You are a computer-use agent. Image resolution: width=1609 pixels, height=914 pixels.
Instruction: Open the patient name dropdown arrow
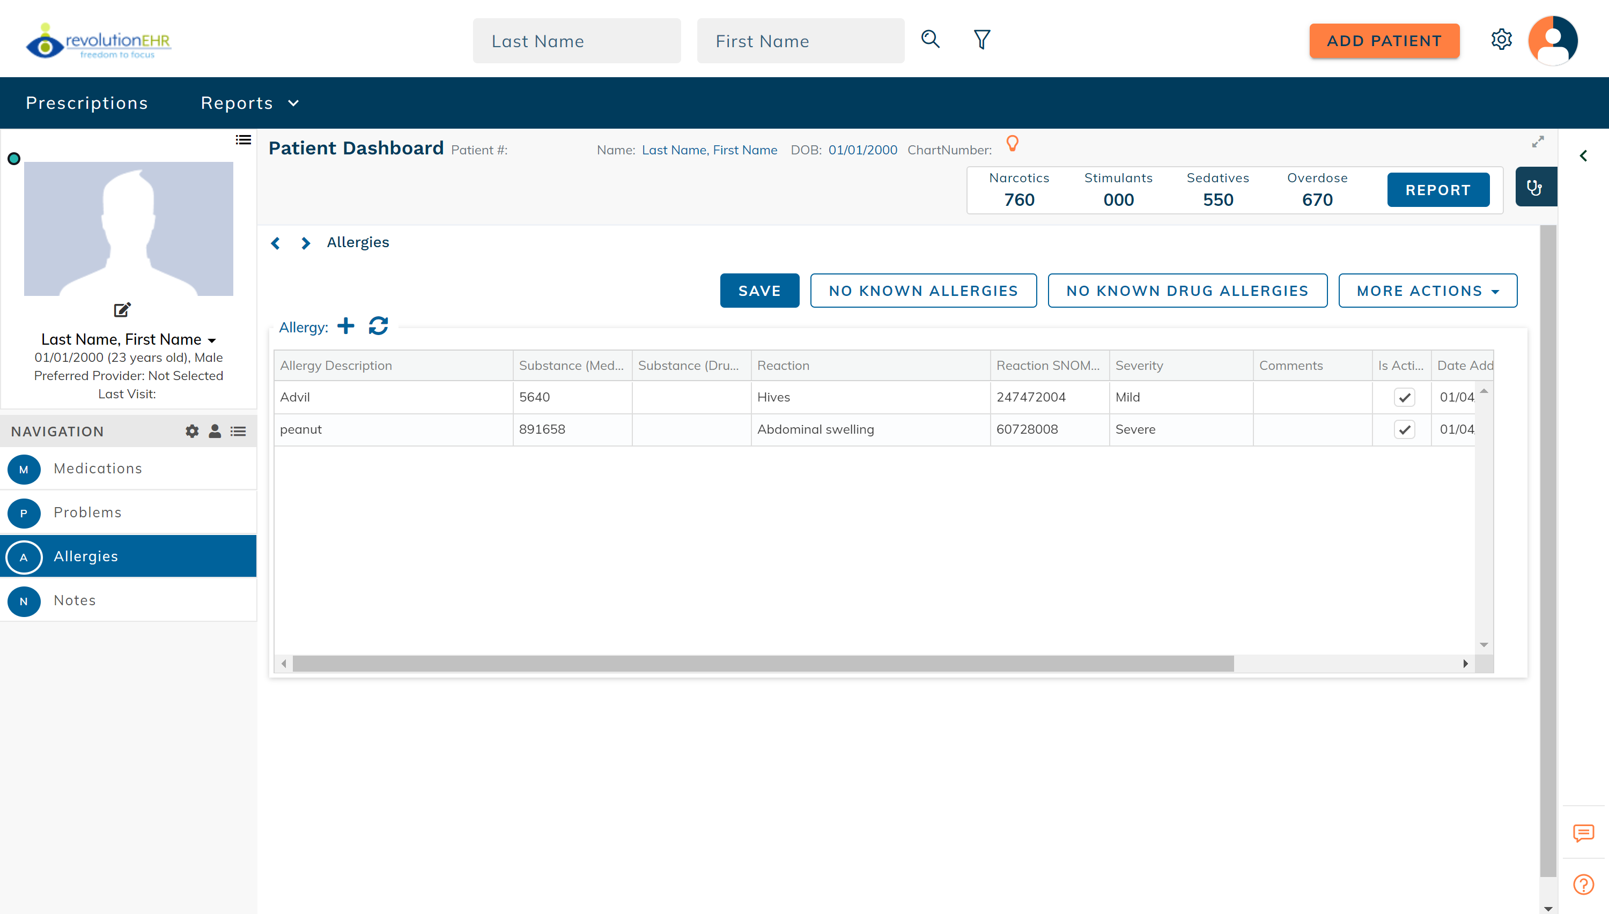pyautogui.click(x=212, y=340)
